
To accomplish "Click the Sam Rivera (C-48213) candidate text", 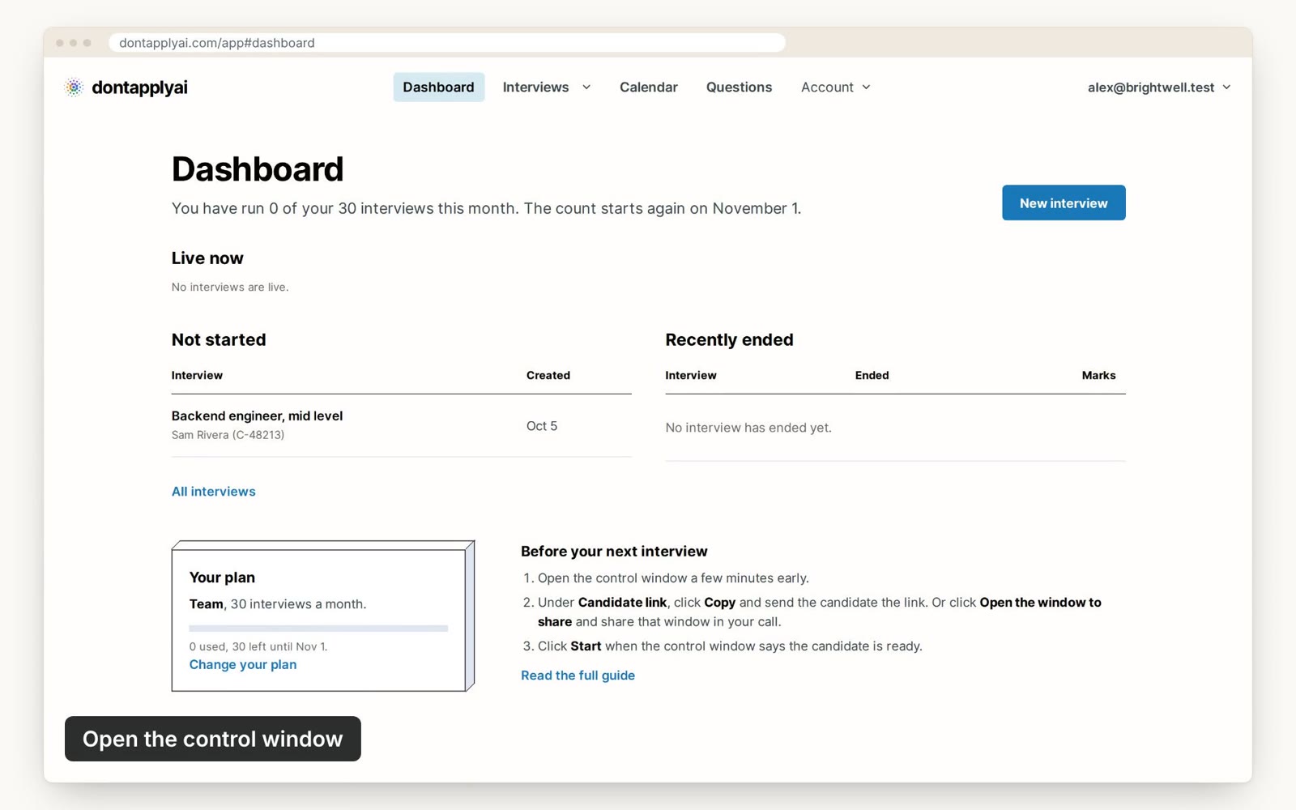I will (x=228, y=435).
